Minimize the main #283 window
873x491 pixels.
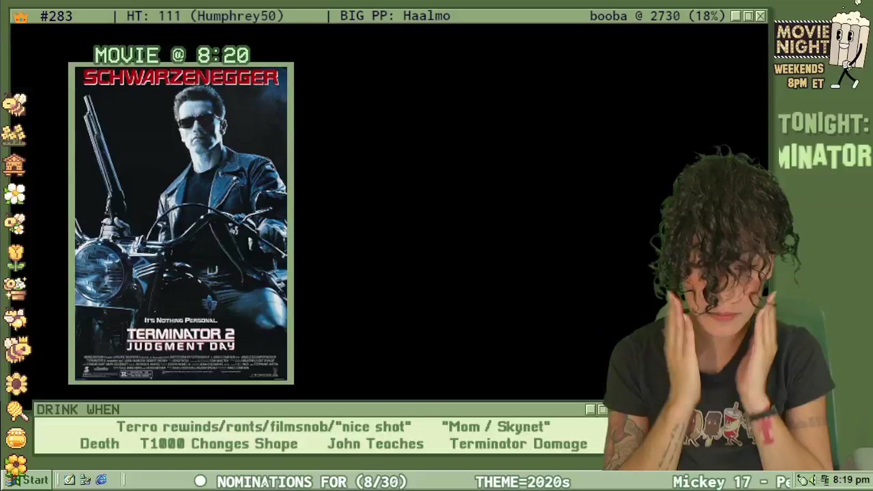pyautogui.click(x=736, y=16)
